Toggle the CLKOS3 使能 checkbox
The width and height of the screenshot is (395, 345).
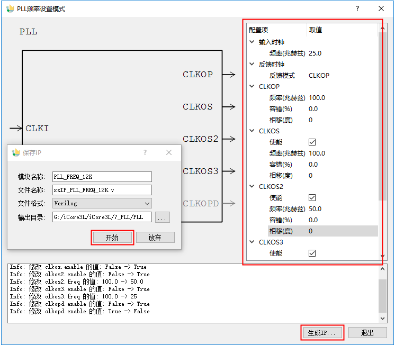pos(312,253)
